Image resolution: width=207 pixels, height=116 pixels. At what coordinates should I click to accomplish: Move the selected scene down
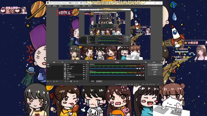[x=57, y=81]
